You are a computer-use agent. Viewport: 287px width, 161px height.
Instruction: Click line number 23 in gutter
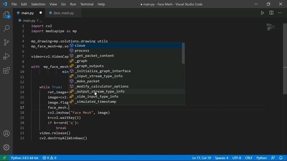coord(22,138)
